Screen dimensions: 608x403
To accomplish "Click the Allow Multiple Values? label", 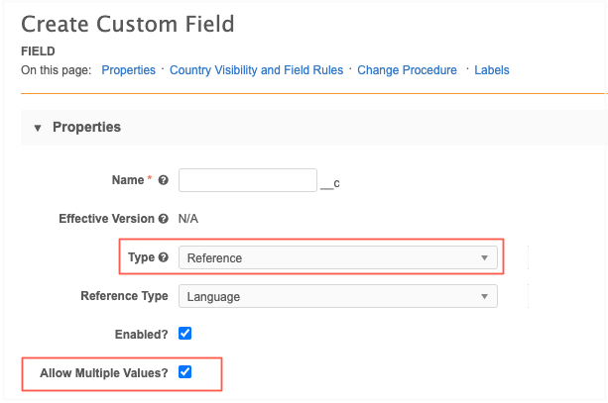I will coord(105,372).
